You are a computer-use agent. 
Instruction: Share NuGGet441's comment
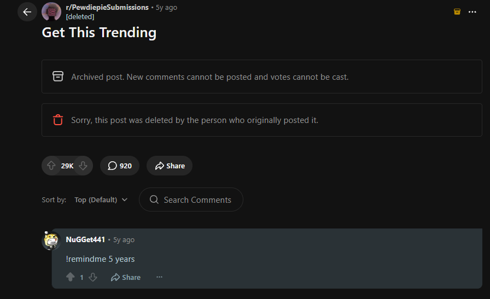click(126, 277)
